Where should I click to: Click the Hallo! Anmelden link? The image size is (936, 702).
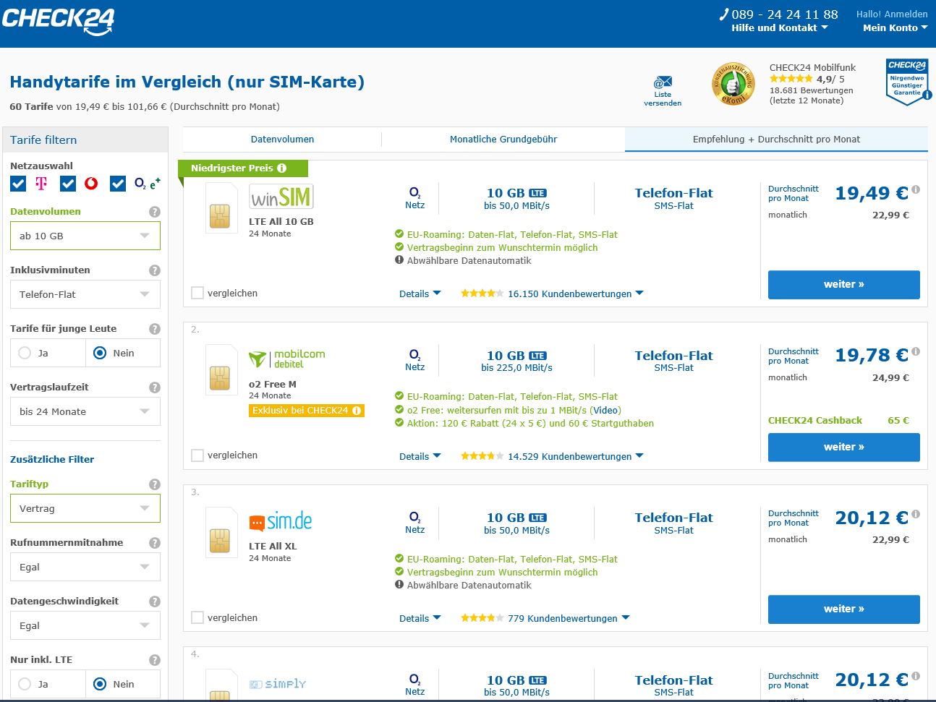pyautogui.click(x=892, y=14)
